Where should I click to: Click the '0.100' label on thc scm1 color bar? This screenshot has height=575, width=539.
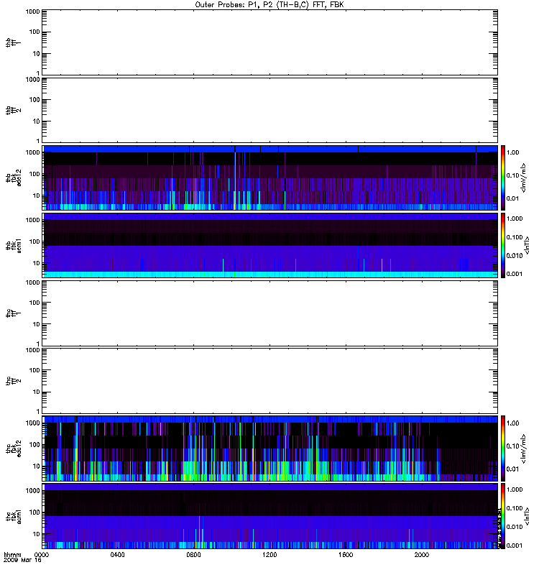point(515,508)
